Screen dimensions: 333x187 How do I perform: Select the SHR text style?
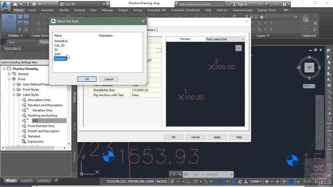(x=57, y=54)
